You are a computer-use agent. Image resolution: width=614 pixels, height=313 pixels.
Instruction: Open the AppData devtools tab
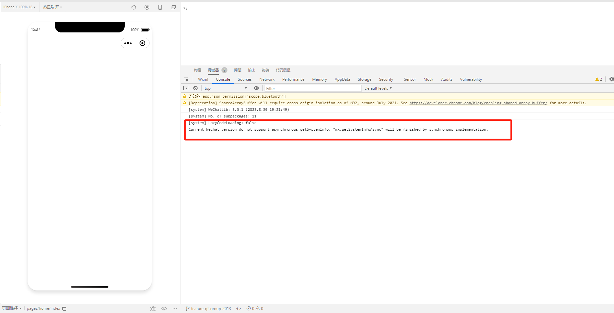pos(342,79)
